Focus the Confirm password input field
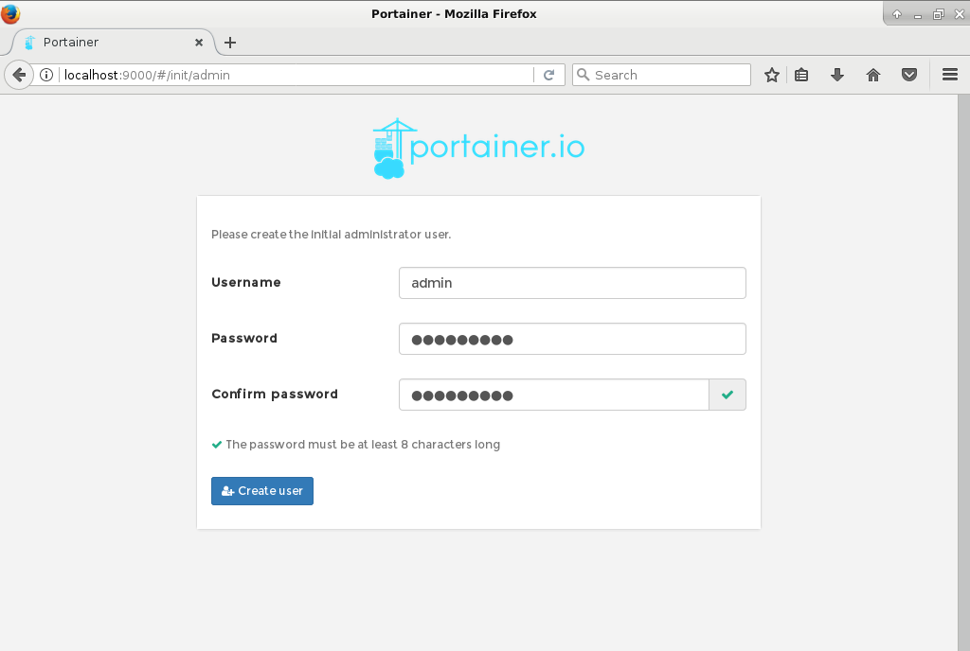970x651 pixels. 553,395
